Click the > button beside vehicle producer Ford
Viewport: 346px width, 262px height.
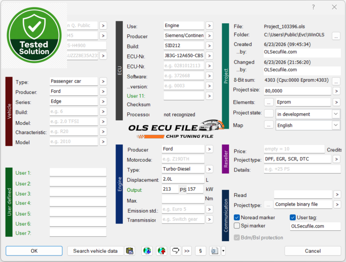coord(103,92)
